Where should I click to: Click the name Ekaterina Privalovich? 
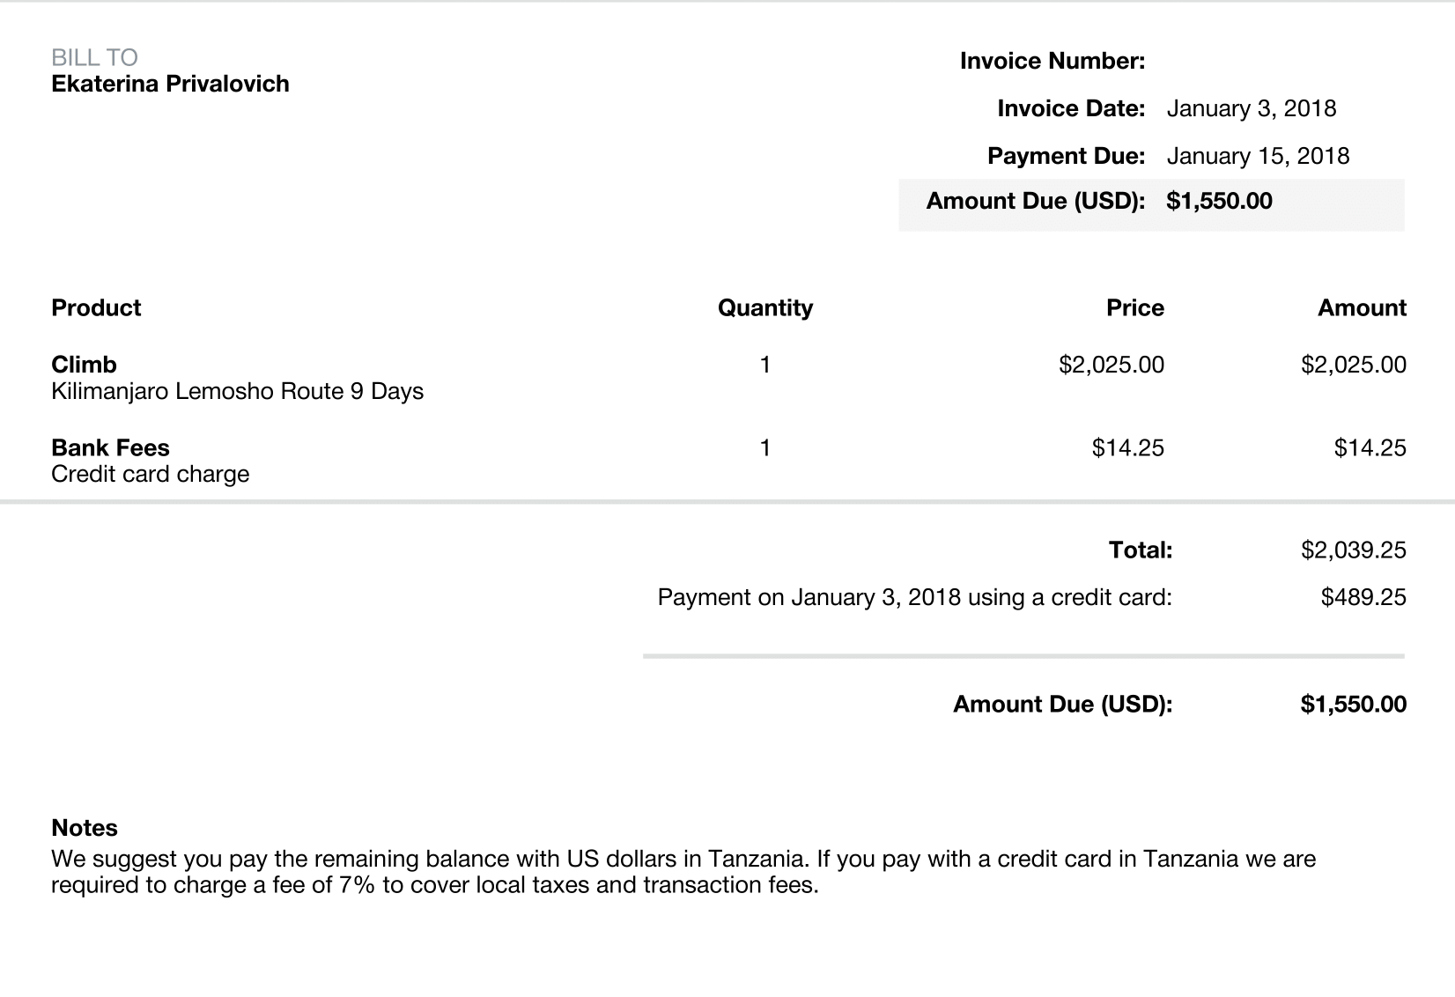[x=170, y=84]
